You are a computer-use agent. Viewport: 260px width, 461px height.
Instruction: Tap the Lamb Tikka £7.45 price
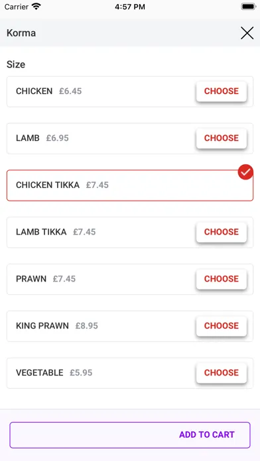(x=84, y=232)
